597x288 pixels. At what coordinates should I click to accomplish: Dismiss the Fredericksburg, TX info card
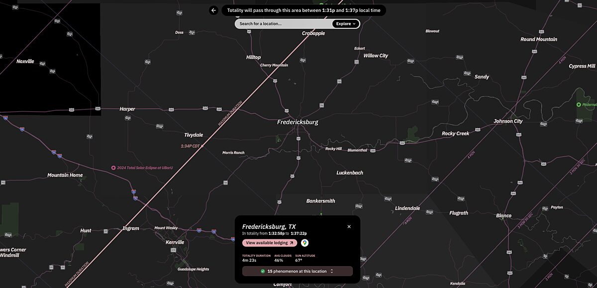pyautogui.click(x=349, y=226)
